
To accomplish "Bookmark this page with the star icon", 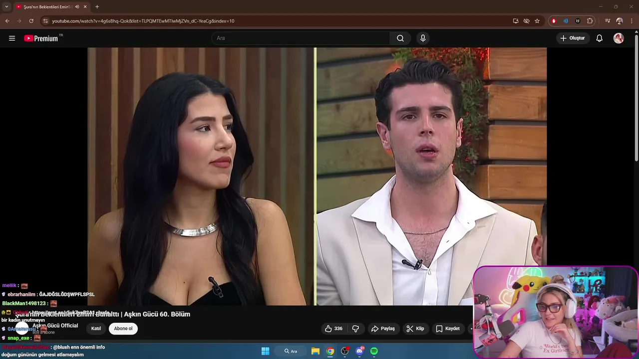I will tap(537, 21).
